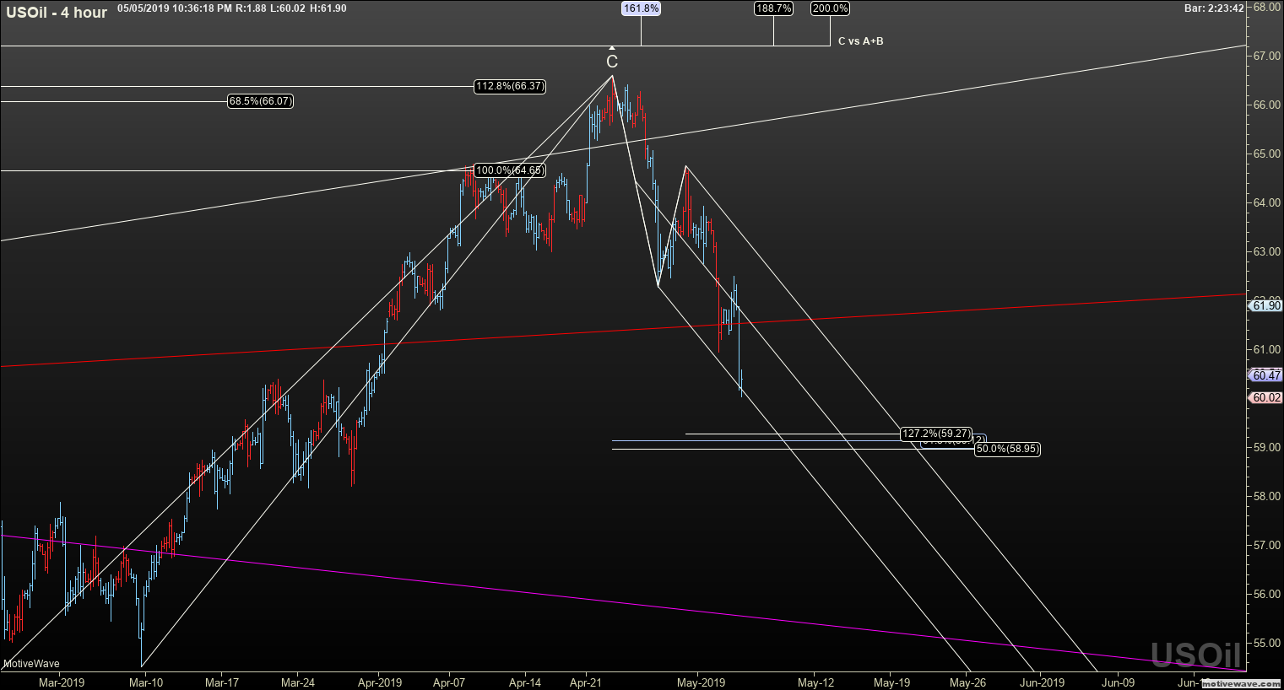Click the 60.47 price tag on axis

(1266, 375)
